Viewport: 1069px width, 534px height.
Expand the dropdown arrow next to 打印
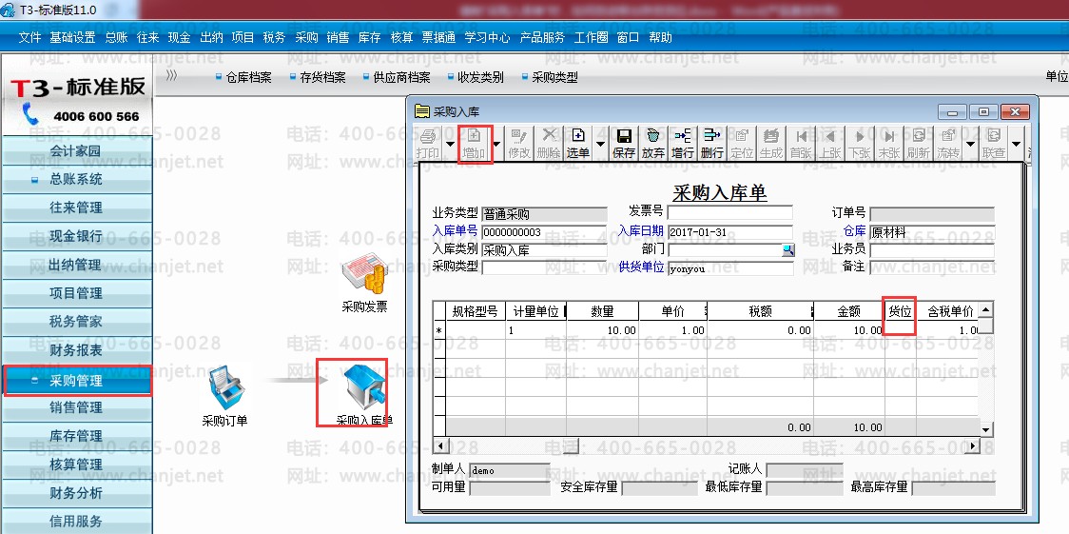click(450, 144)
